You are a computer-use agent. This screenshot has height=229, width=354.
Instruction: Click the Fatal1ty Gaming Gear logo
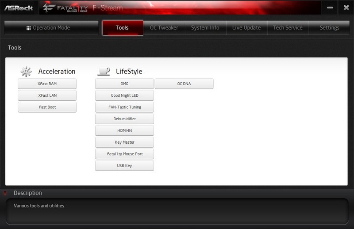[65, 8]
